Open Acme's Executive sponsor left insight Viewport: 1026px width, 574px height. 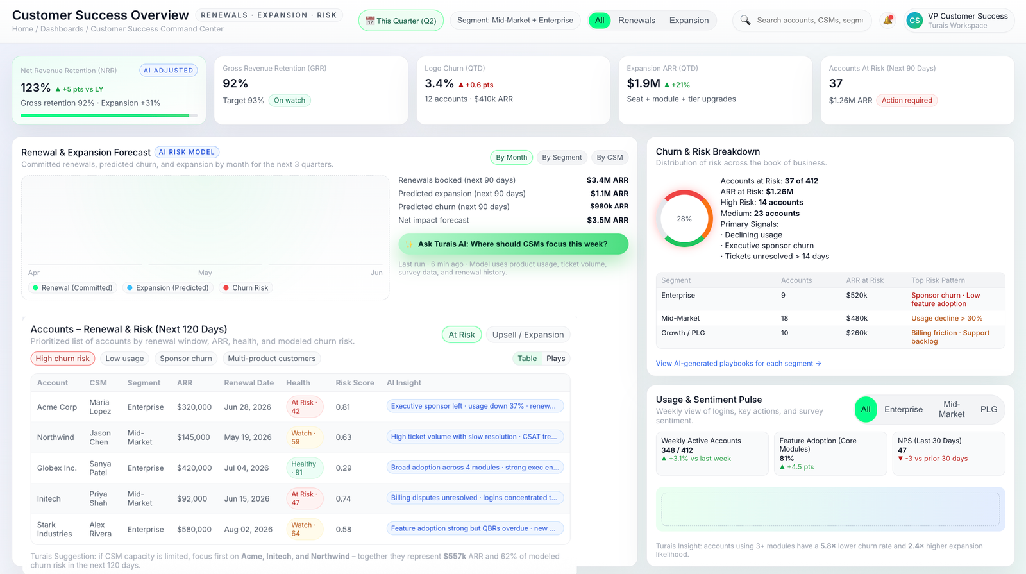point(475,406)
